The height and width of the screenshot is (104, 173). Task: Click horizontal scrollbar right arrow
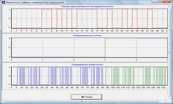[166, 101]
